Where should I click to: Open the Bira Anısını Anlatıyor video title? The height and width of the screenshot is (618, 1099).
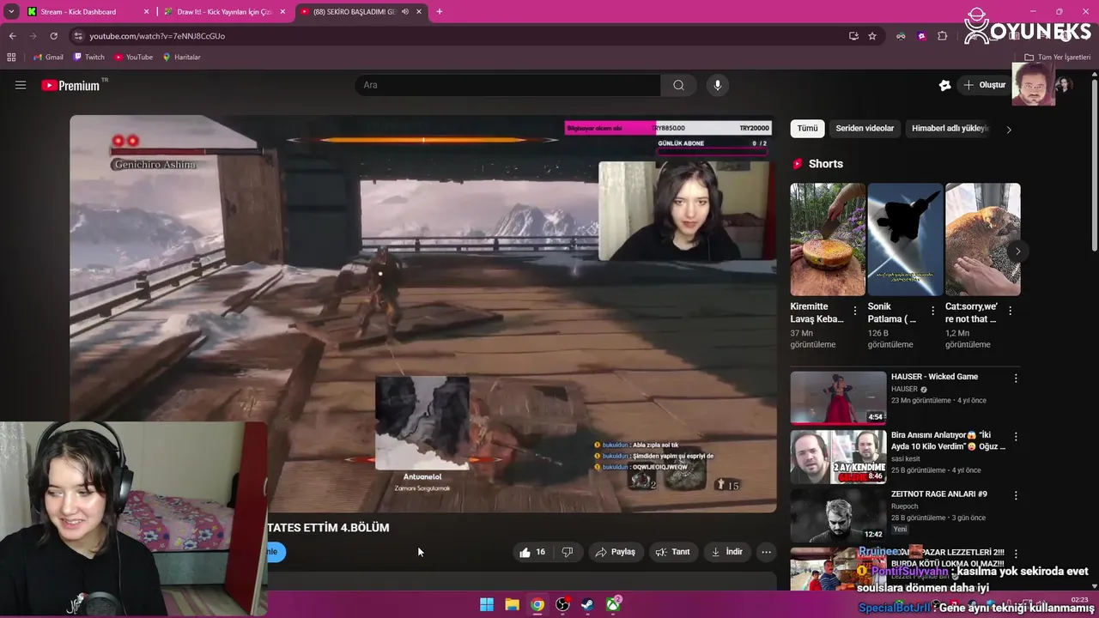948,441
